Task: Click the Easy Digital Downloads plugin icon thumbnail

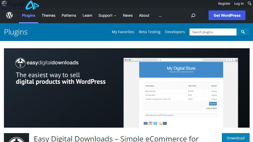Action: pyautogui.click(x=16, y=138)
